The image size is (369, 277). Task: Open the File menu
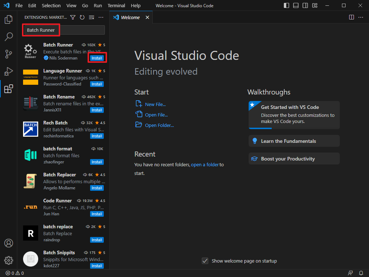click(19, 5)
